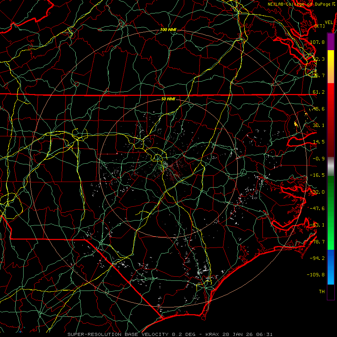Click the NEXLAB-College of DuPage label
The image size is (337, 337).
click(299, 4)
